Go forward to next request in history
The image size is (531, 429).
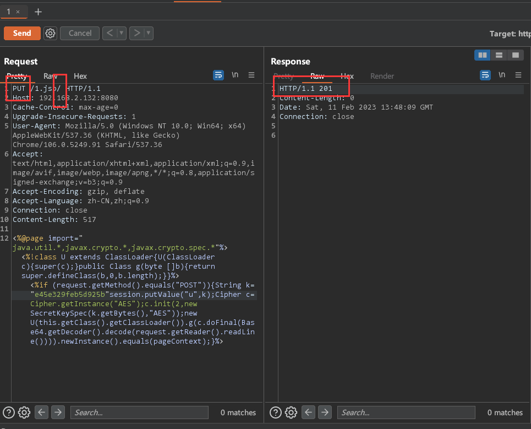point(137,33)
